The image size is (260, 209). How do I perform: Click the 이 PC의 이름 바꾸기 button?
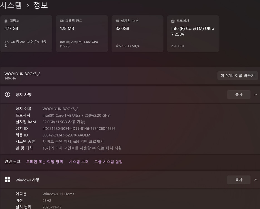237,76
